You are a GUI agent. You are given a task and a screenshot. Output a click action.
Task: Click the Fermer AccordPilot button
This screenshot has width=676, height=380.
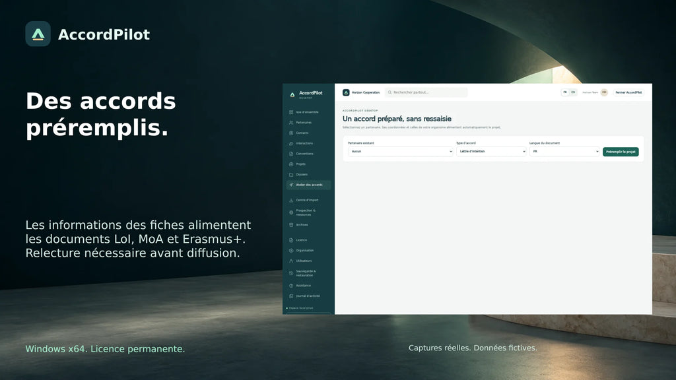(x=628, y=92)
